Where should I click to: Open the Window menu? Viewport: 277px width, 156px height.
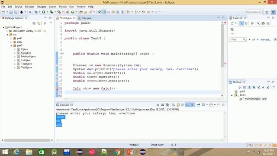pos(81,6)
